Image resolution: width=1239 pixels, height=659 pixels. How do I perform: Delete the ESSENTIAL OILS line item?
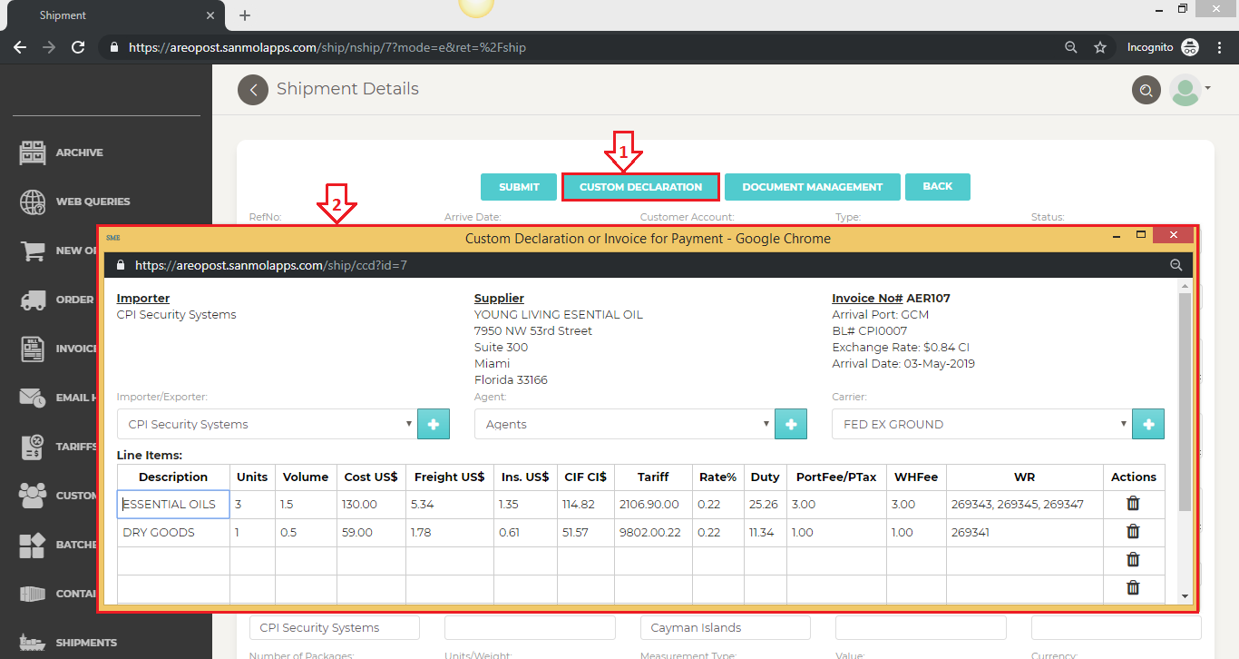click(x=1133, y=504)
